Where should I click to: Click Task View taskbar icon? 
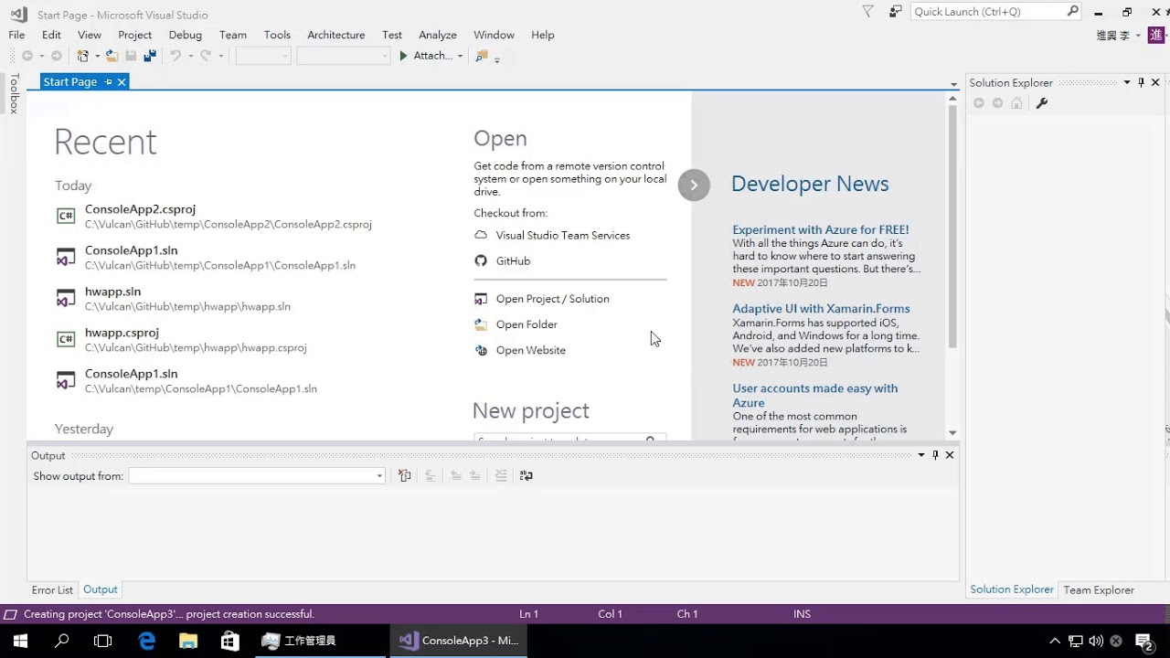pyautogui.click(x=103, y=641)
